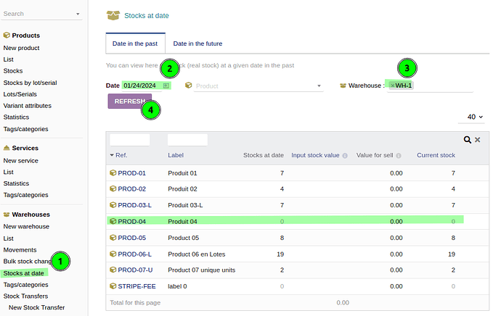This screenshot has width=501, height=316.
Task: Click the PROD-07-U product cube icon
Action: coord(113,270)
